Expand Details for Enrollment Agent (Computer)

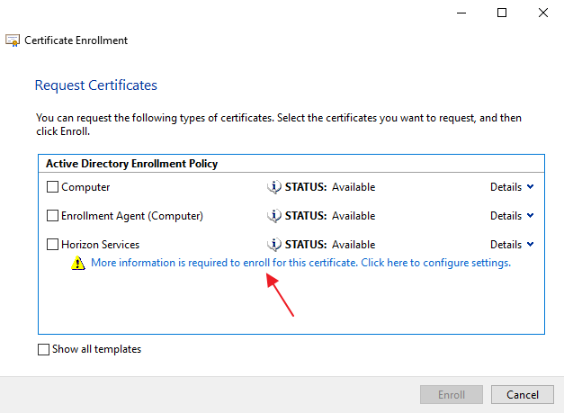coord(512,216)
